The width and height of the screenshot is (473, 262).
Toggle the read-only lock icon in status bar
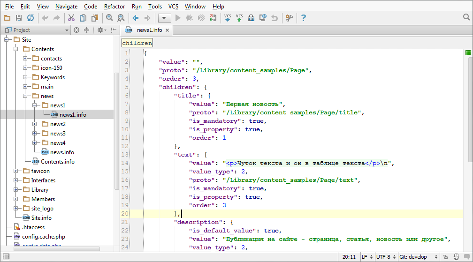pos(446,257)
